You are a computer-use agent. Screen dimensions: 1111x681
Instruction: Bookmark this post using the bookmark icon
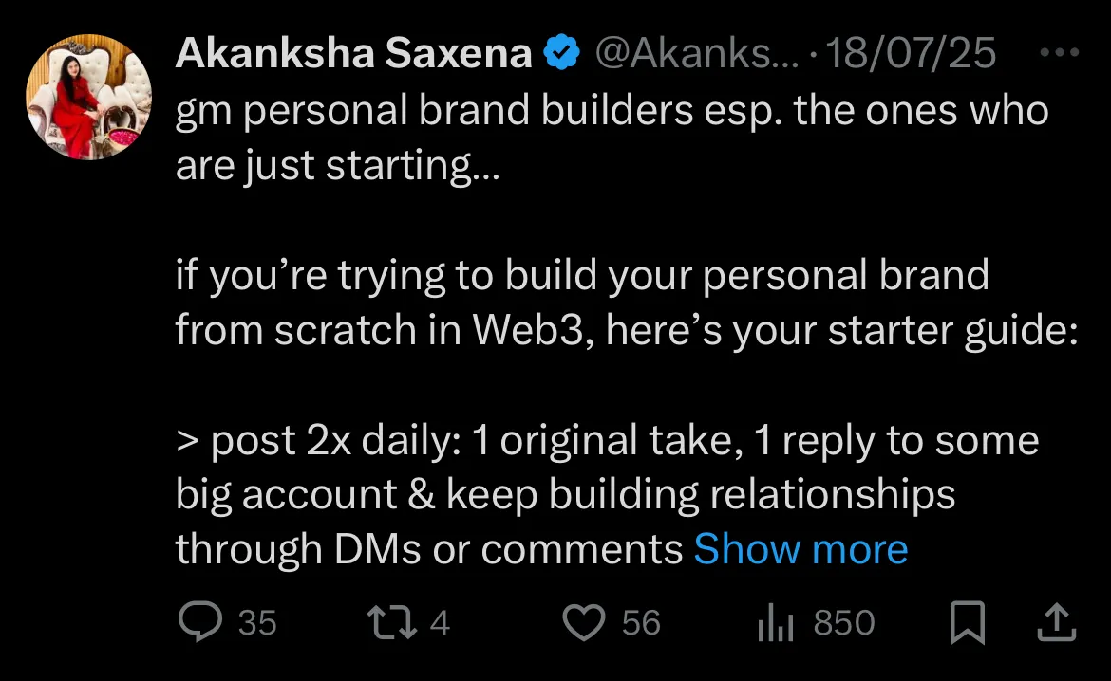pos(968,623)
